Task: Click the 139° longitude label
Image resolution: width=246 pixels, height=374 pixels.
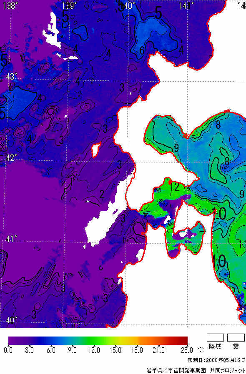Action: point(69,5)
